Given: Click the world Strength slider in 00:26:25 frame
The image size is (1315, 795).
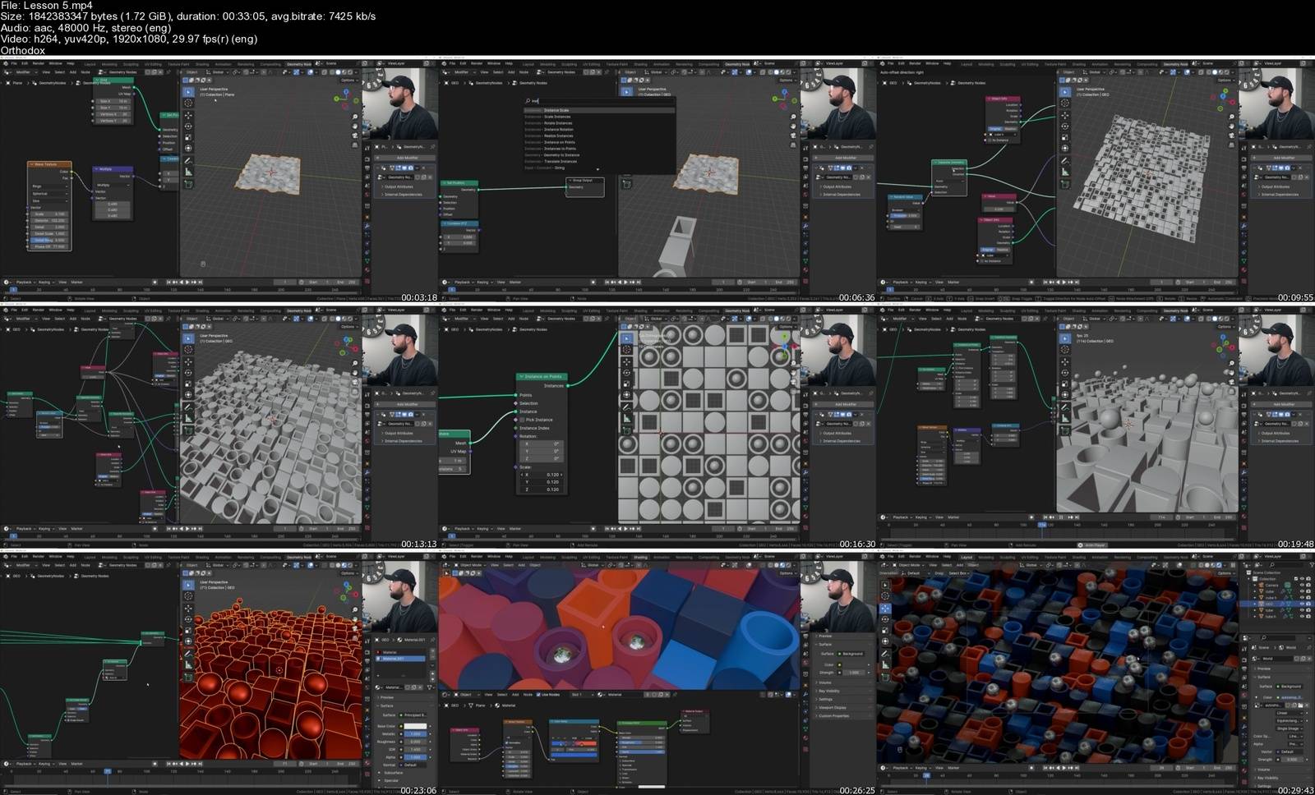Looking at the screenshot, I should (x=854, y=673).
